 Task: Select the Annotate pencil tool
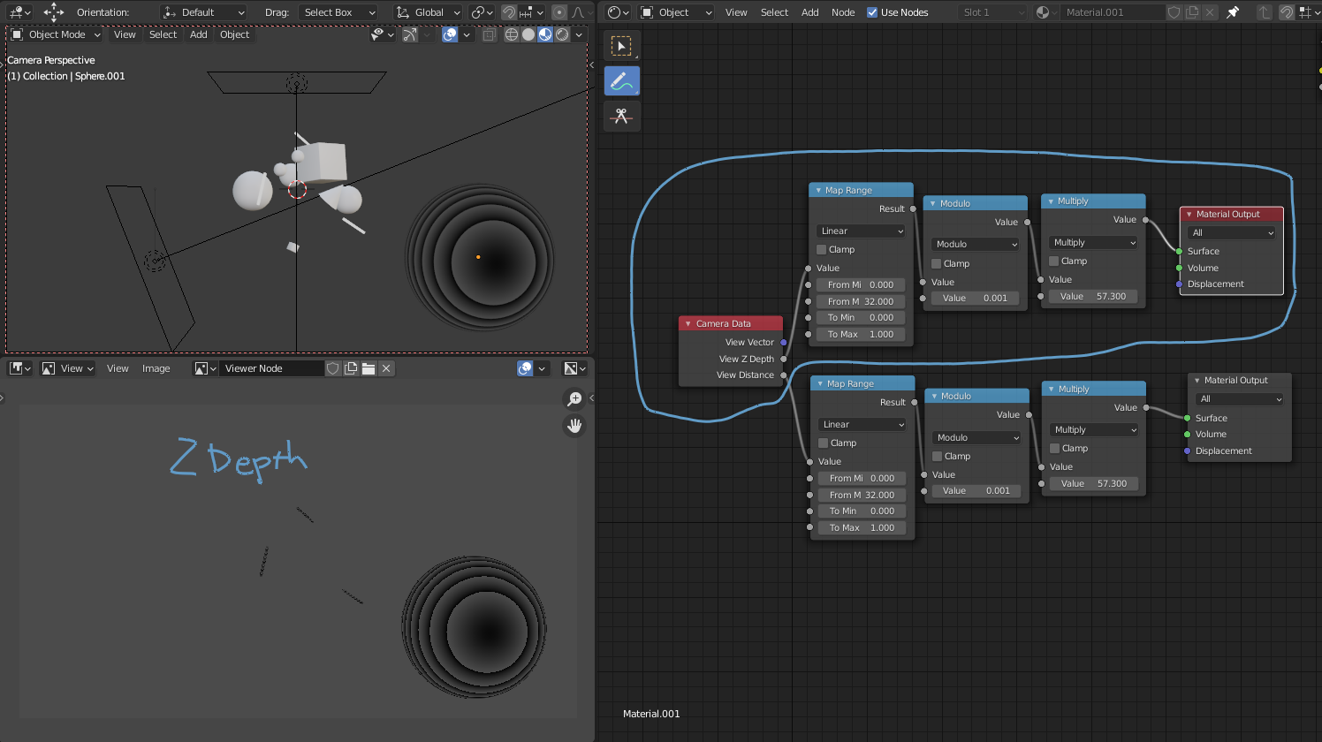pos(621,81)
